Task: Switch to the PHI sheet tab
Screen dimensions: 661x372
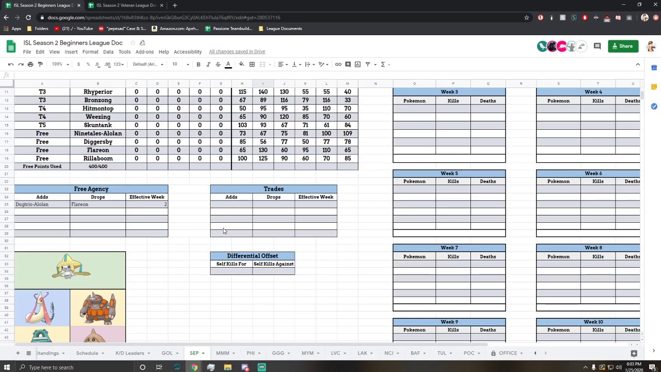Action: [254, 353]
